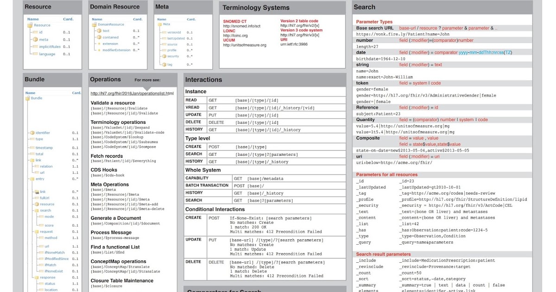Viewport: 556px width, 292px height.
Task: Select the ifModifiedSince element in Bundle
Action: (x=57, y=259)
